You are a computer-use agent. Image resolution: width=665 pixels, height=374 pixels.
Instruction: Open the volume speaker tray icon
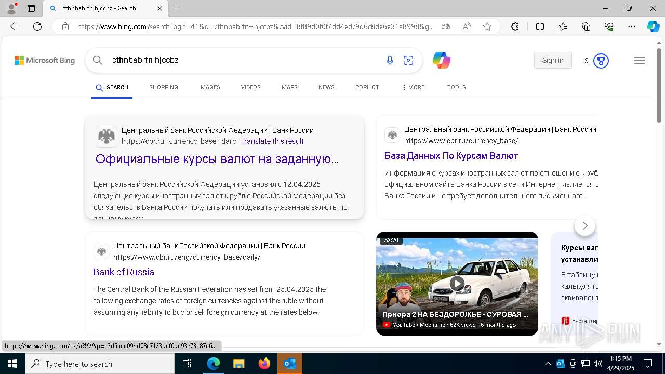pyautogui.click(x=598, y=364)
